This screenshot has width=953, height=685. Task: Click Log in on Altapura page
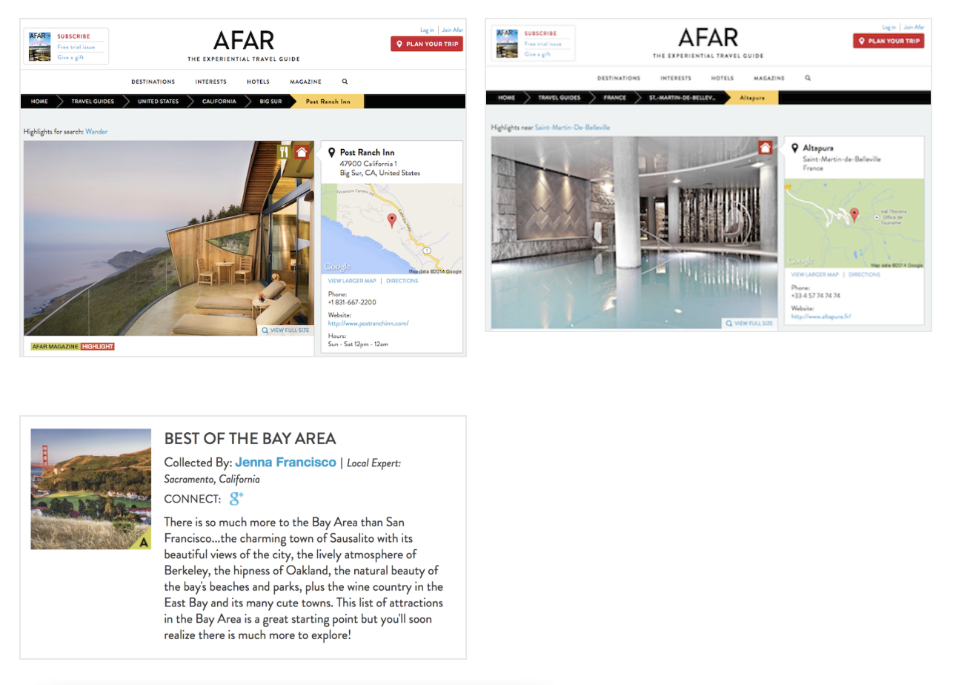[889, 27]
